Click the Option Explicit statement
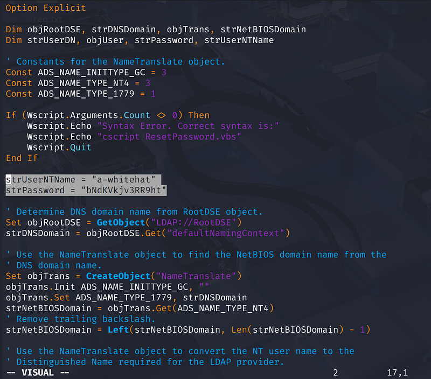The width and height of the screenshot is (431, 379). (x=46, y=8)
